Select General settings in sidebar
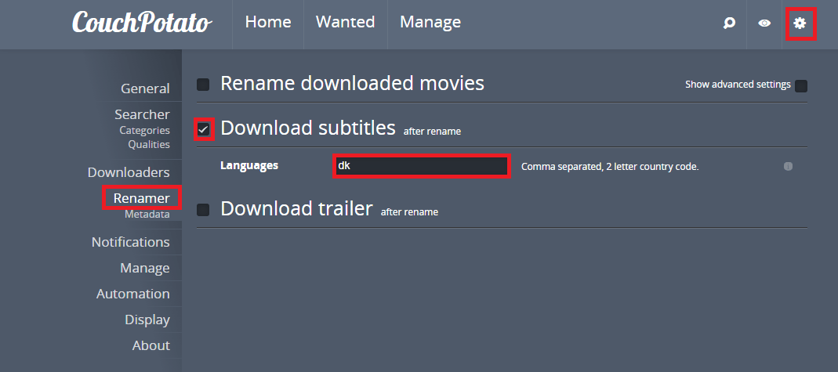The image size is (838, 372). tap(145, 88)
